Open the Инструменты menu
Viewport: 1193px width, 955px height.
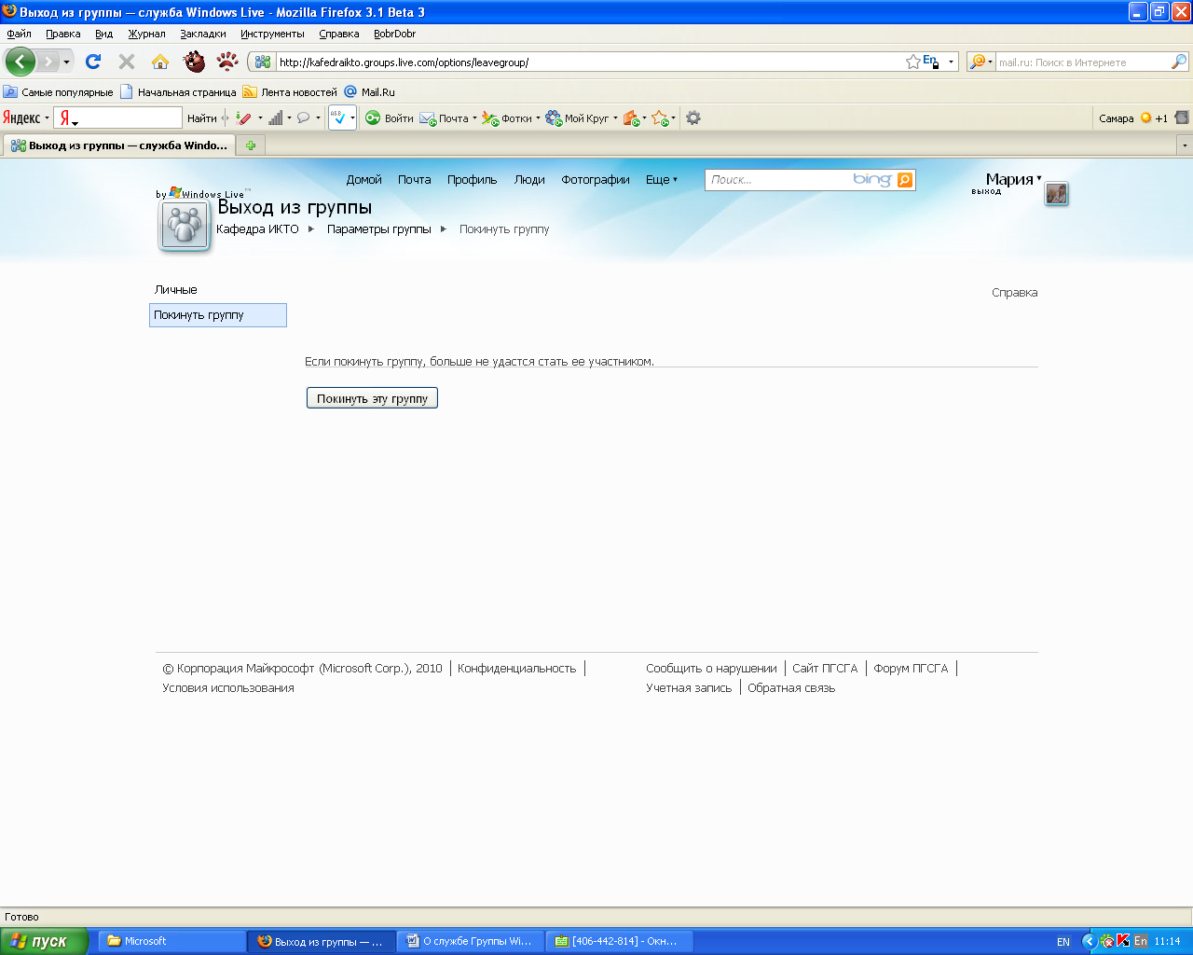pos(272,34)
